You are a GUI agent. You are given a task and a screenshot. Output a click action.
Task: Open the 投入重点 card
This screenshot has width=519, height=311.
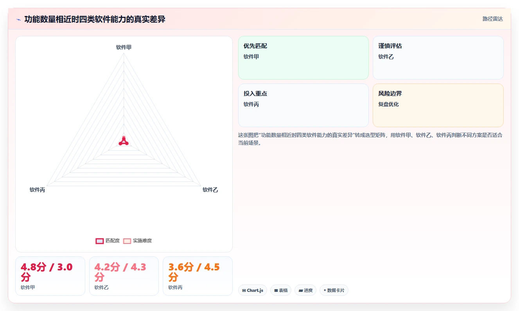coord(303,105)
